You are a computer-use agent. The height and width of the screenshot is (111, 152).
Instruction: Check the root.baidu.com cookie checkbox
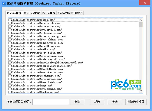pos(10,53)
